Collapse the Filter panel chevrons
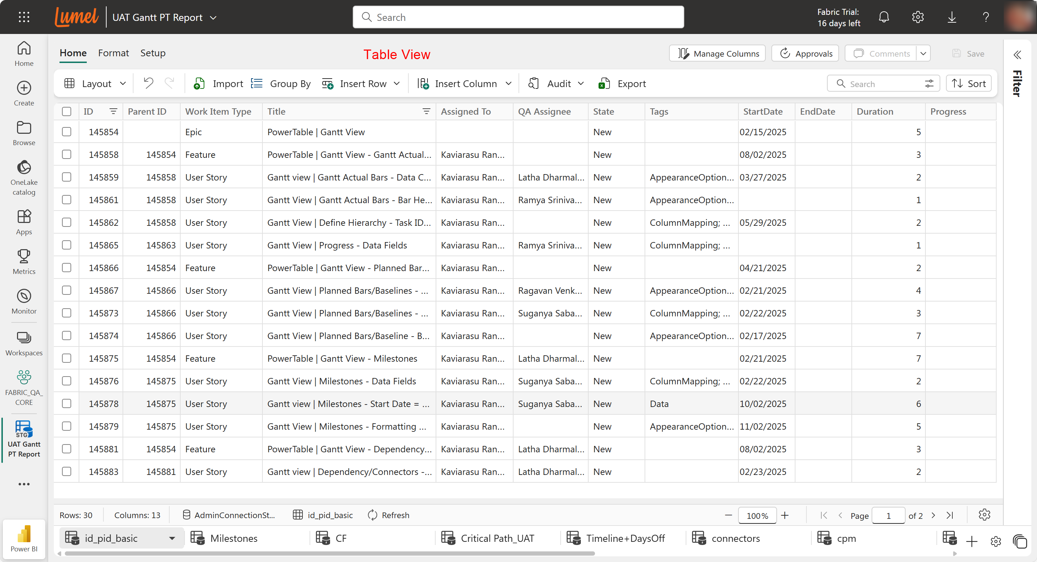 [x=1018, y=55]
